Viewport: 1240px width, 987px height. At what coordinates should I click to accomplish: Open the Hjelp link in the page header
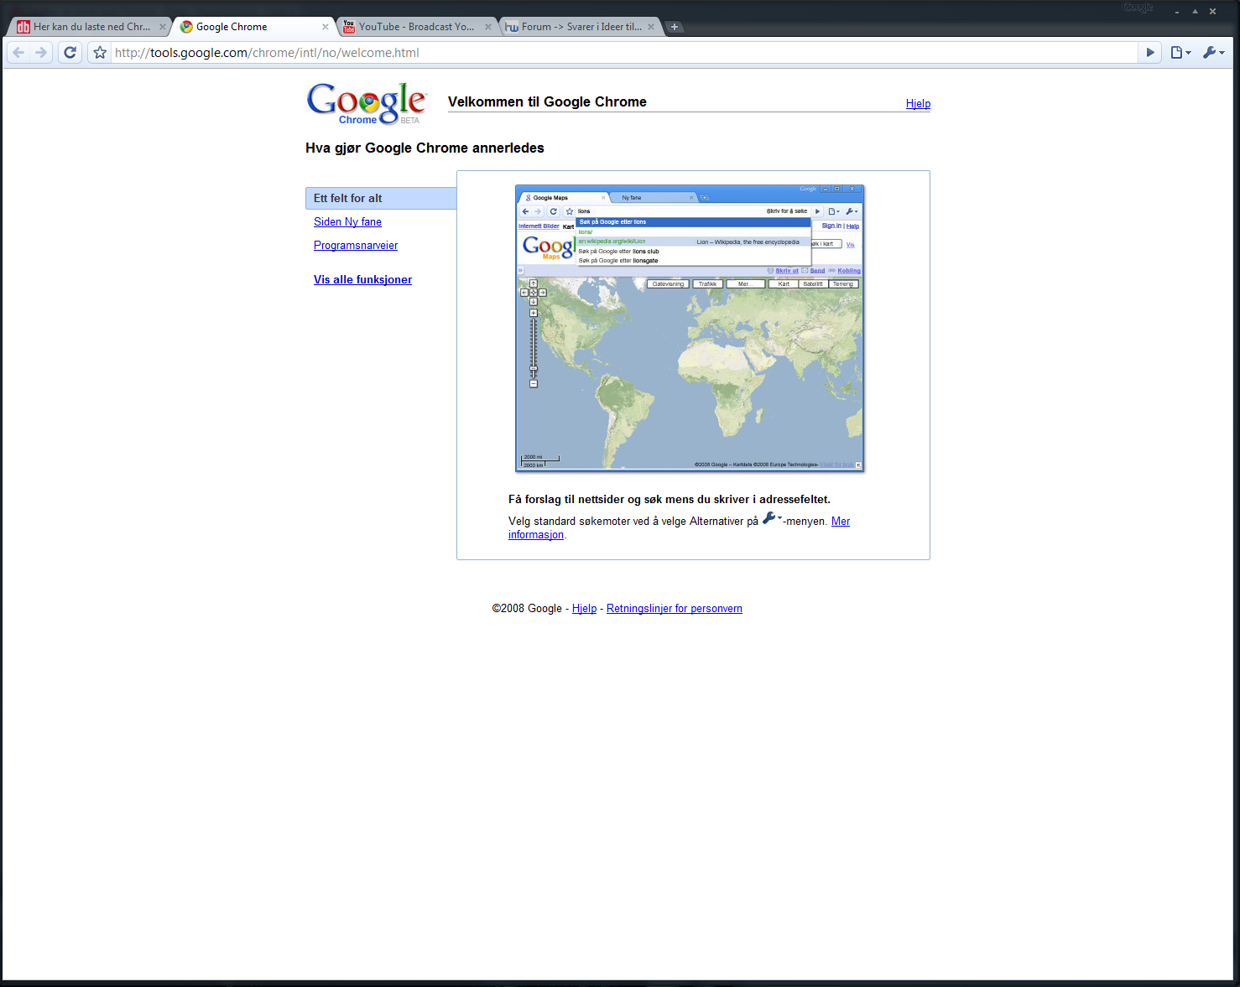918,104
